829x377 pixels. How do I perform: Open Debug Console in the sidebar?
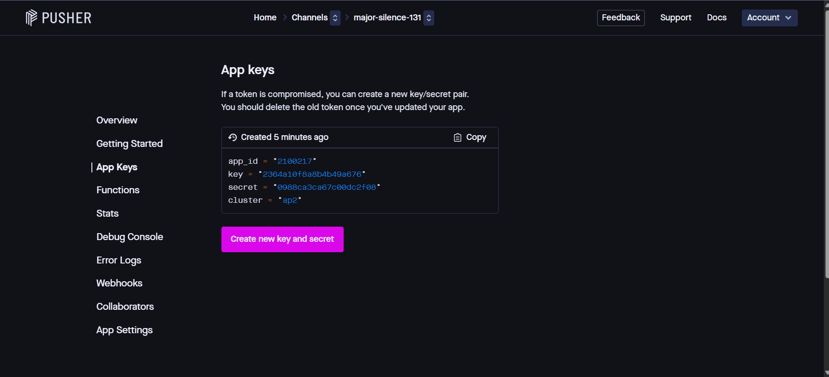(130, 237)
